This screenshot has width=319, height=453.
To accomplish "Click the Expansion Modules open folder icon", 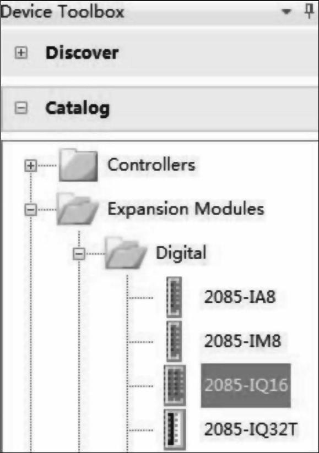I will (78, 209).
